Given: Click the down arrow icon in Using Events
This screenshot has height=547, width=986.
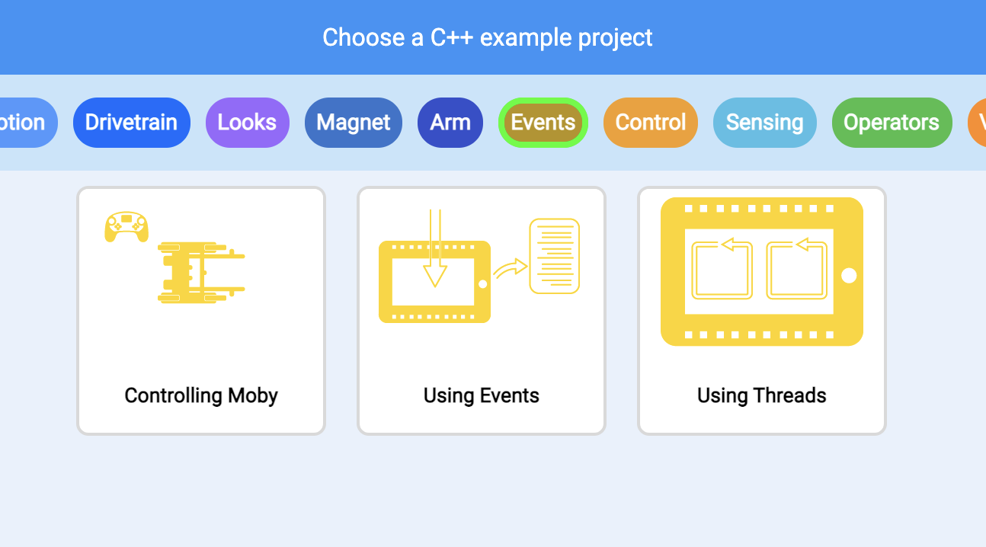Looking at the screenshot, I should 435,248.
